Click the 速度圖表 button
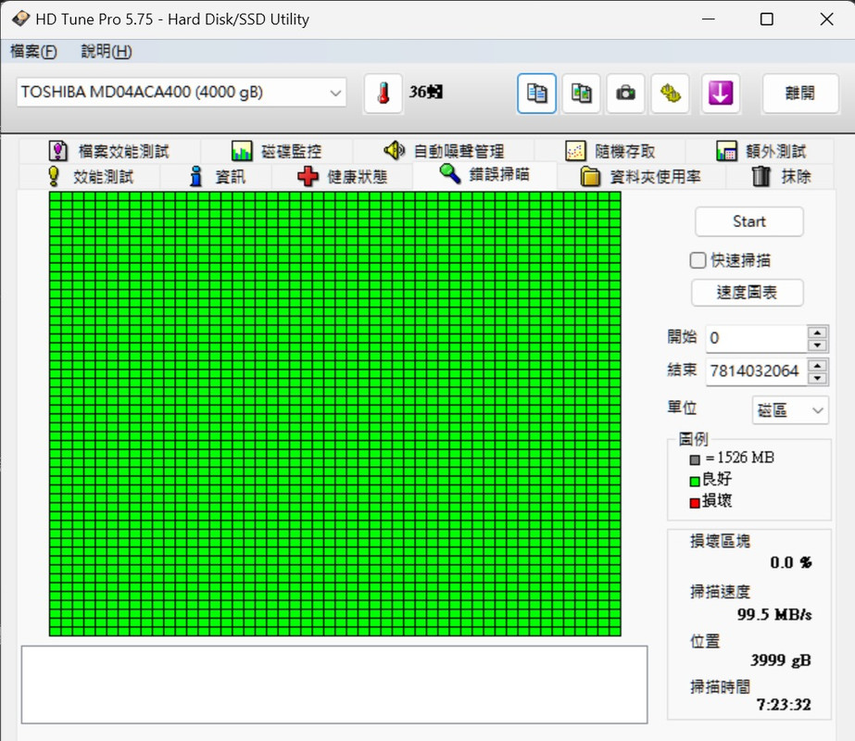Image resolution: width=855 pixels, height=741 pixels. (747, 293)
